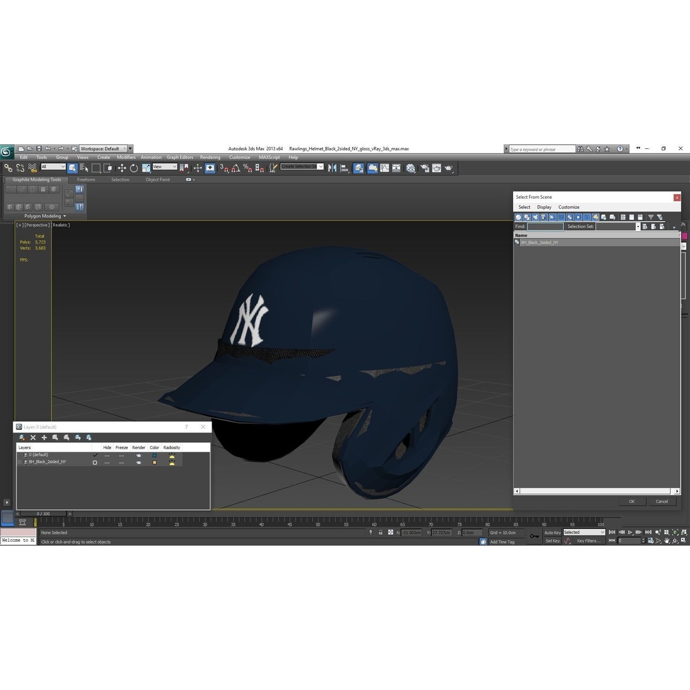690x690 pixels.
Task: Open the Curve Editor icon
Action: pos(385,168)
